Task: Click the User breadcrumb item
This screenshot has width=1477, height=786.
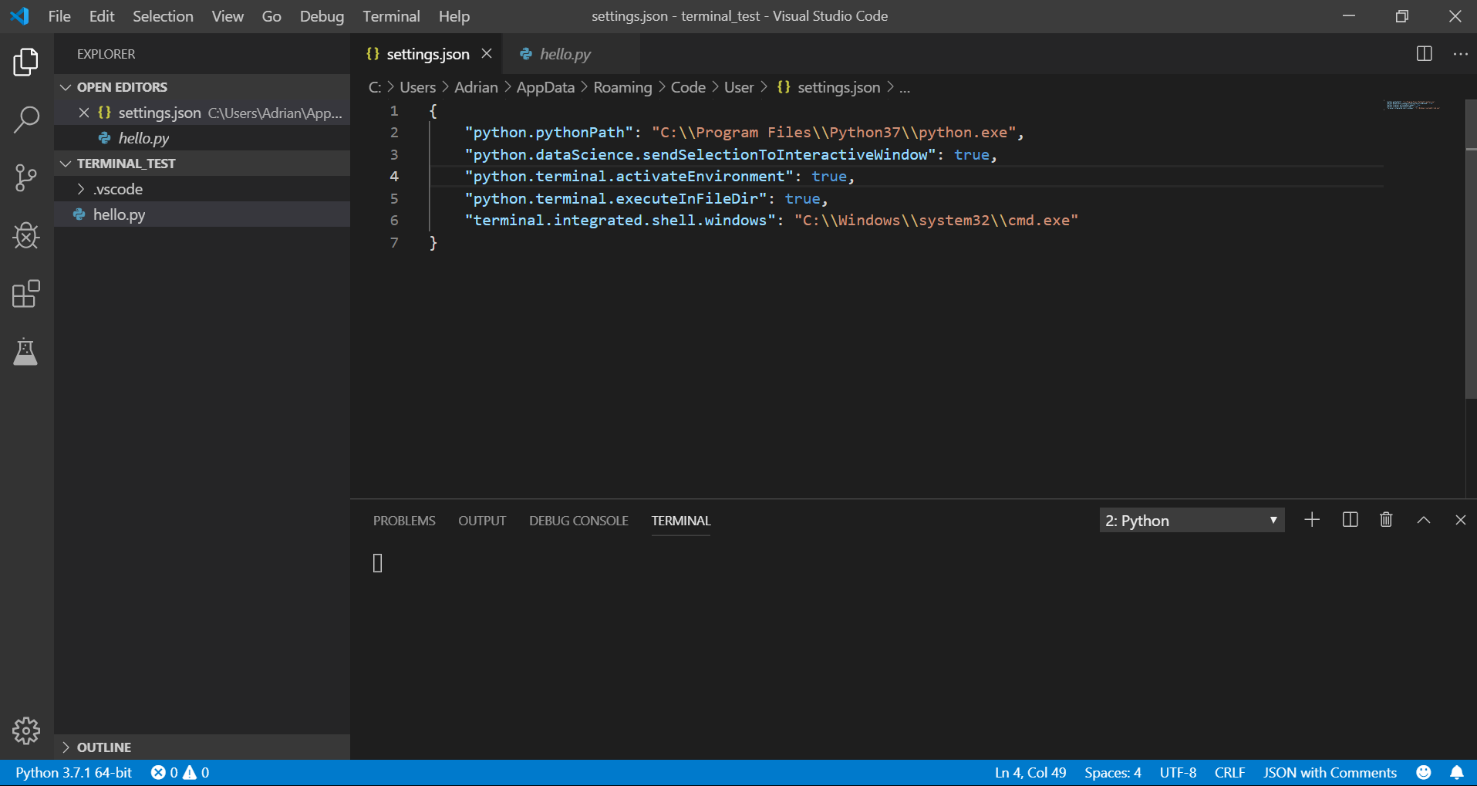Action: point(738,87)
